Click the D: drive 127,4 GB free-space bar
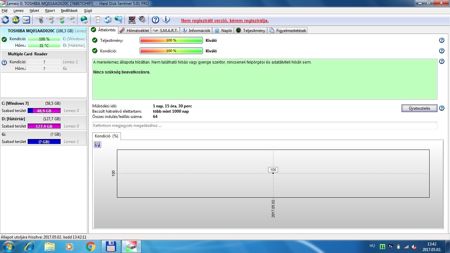This screenshot has height=253, width=450. 44,126
